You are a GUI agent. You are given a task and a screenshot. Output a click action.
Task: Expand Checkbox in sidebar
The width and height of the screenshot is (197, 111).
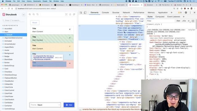pos(8,72)
